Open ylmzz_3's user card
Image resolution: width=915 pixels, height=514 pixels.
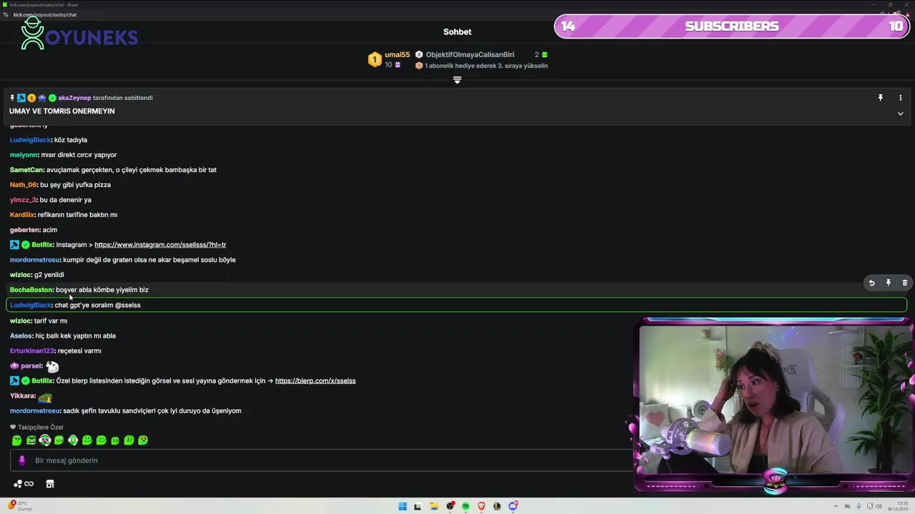pos(23,200)
